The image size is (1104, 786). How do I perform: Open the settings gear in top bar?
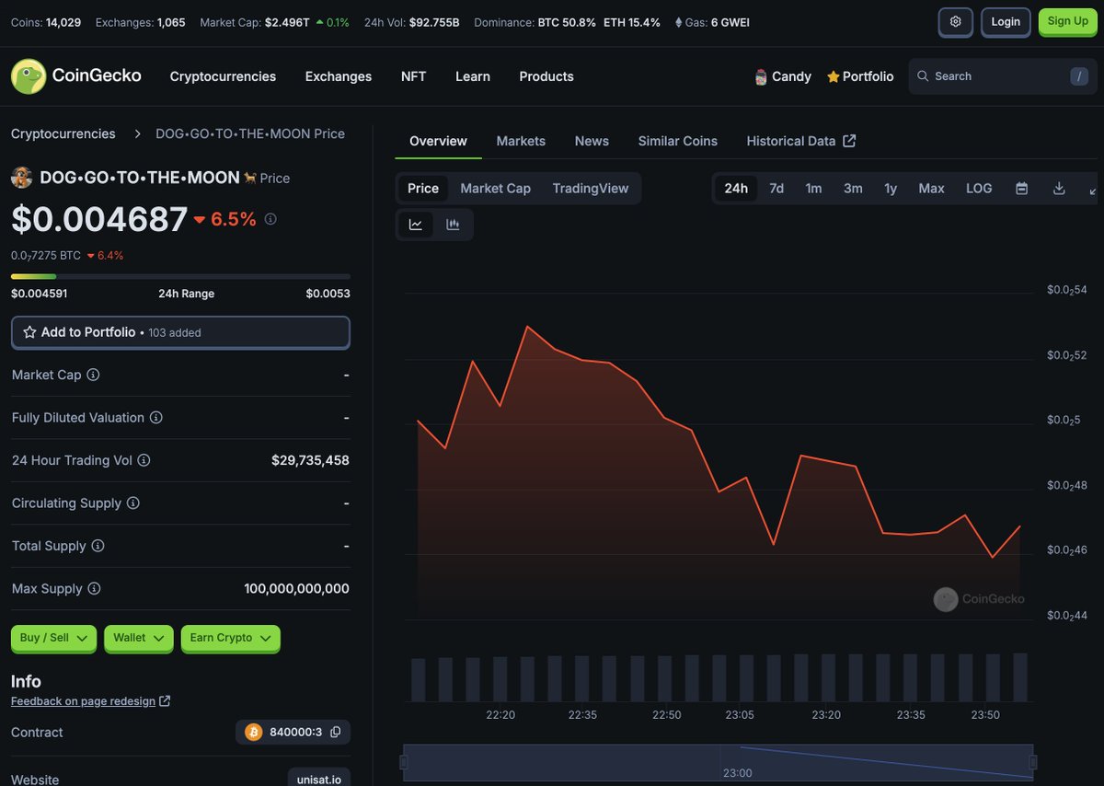(956, 21)
